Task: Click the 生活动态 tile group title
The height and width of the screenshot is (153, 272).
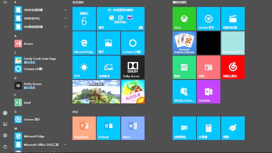Action: [78, 2]
